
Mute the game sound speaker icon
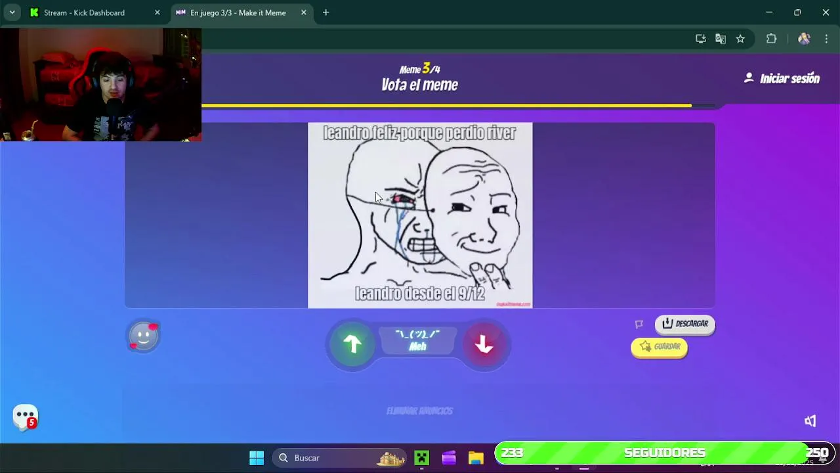(810, 421)
